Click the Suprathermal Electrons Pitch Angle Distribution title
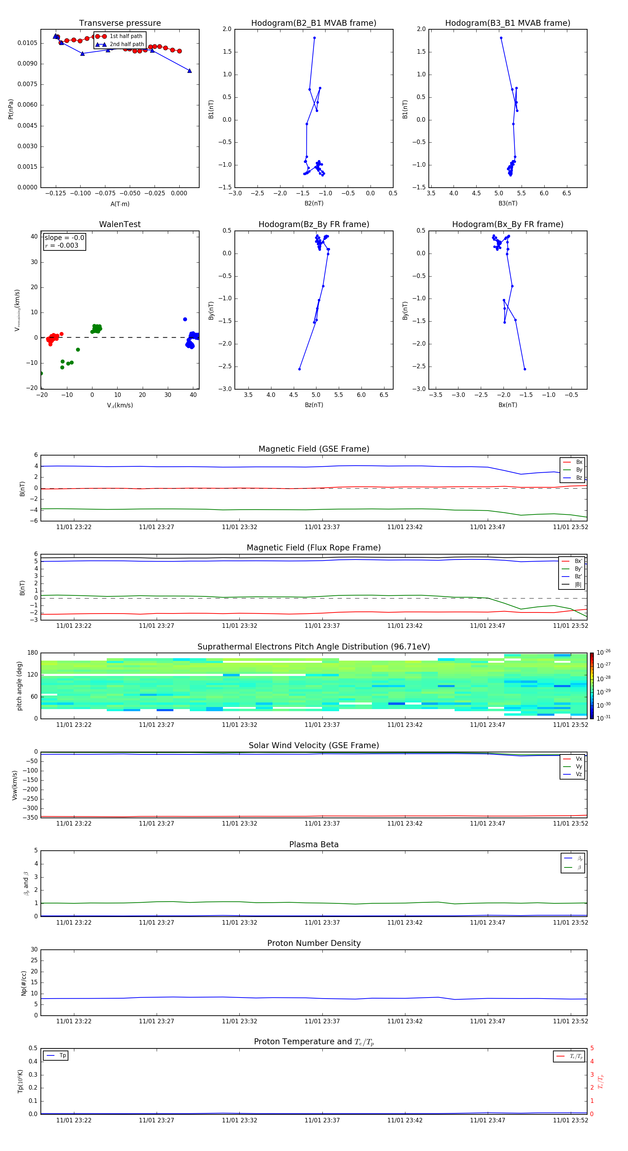The width and height of the screenshot is (628, 1151). coord(314,647)
